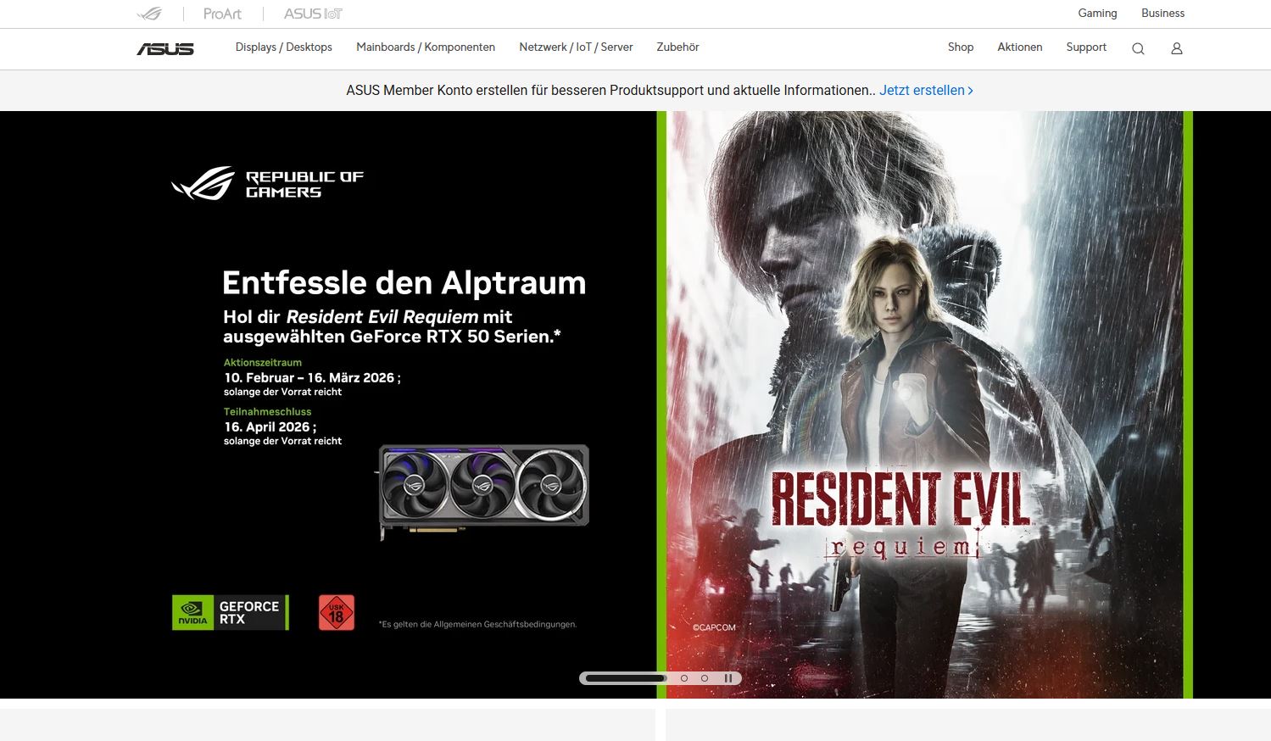Open the Mainboards / Komponenten menu

[x=425, y=47]
